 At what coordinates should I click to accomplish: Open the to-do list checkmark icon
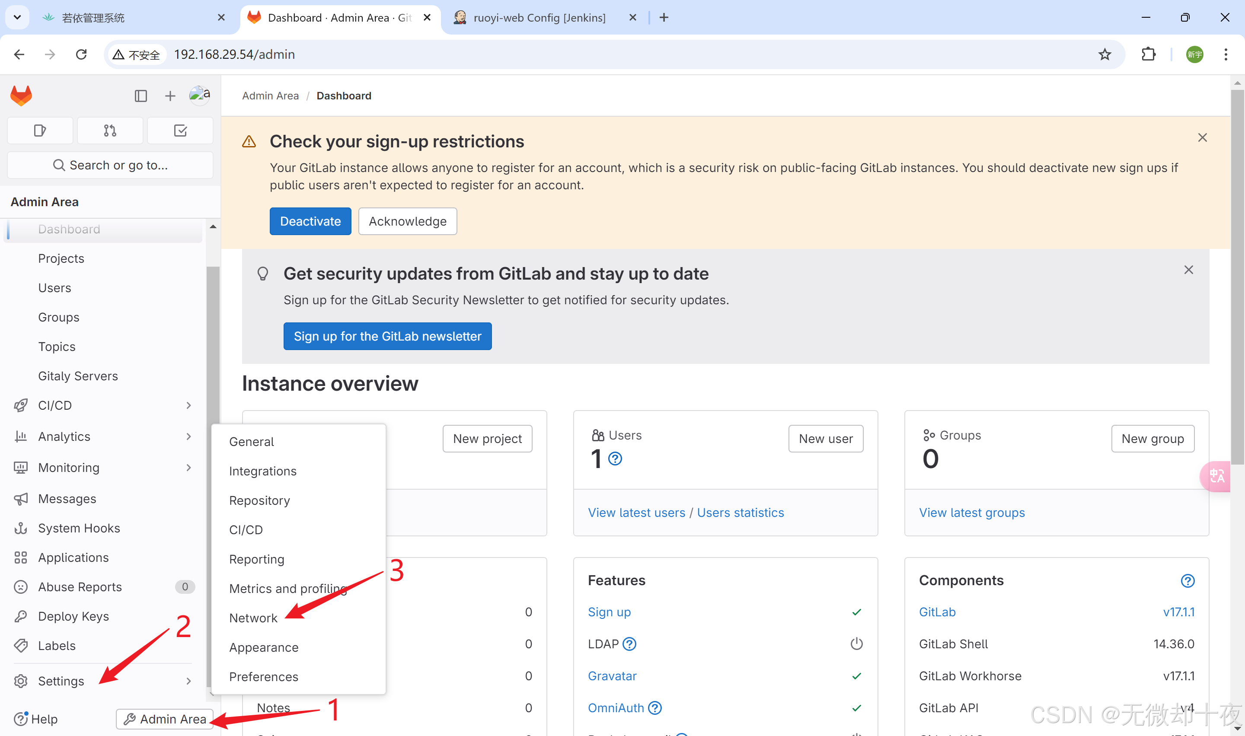click(x=180, y=131)
